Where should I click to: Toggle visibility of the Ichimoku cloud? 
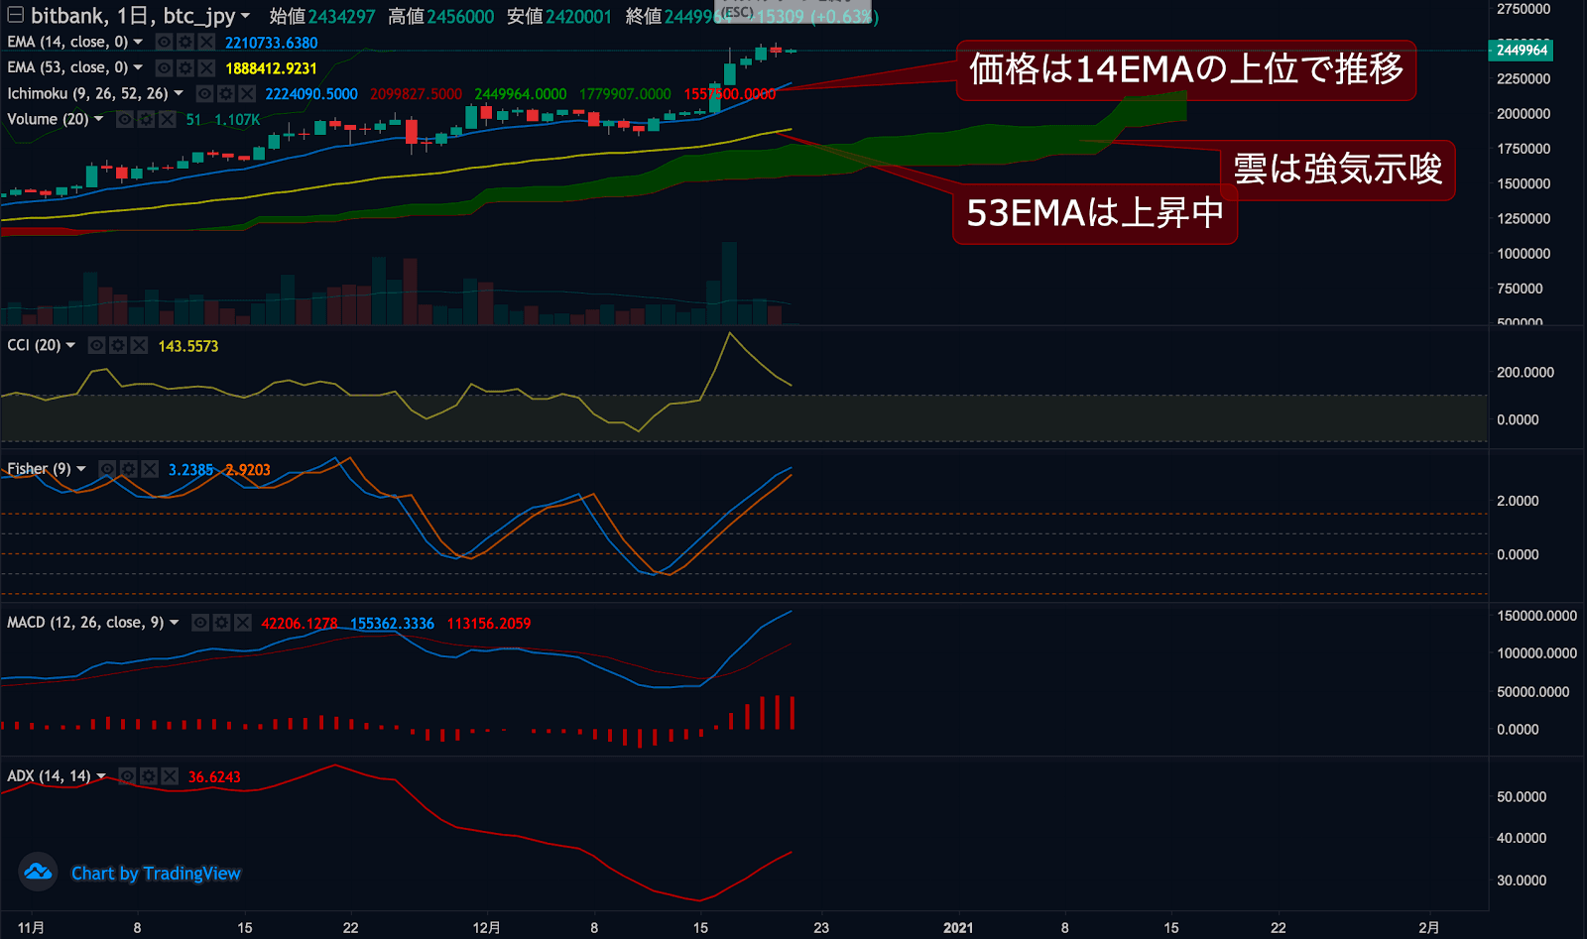[x=204, y=93]
